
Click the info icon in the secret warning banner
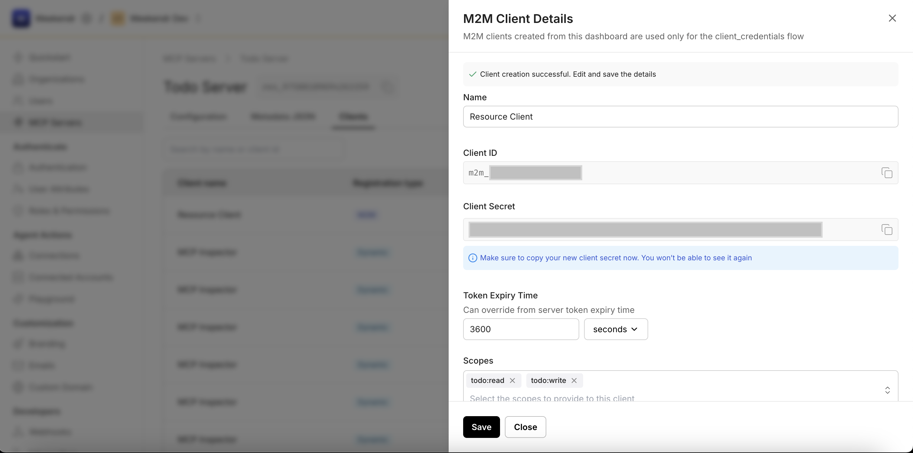(x=473, y=258)
